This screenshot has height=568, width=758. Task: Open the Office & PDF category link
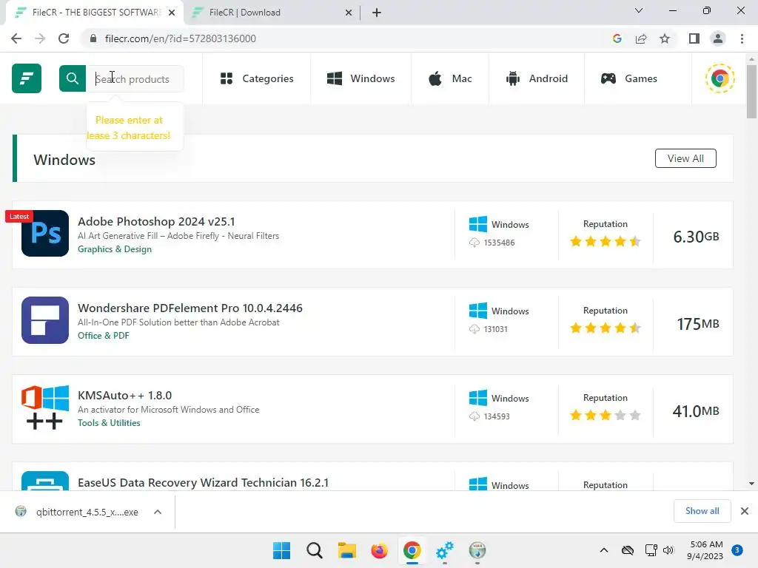(104, 336)
